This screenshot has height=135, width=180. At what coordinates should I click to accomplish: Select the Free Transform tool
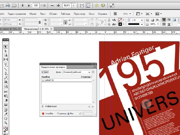(5, 96)
